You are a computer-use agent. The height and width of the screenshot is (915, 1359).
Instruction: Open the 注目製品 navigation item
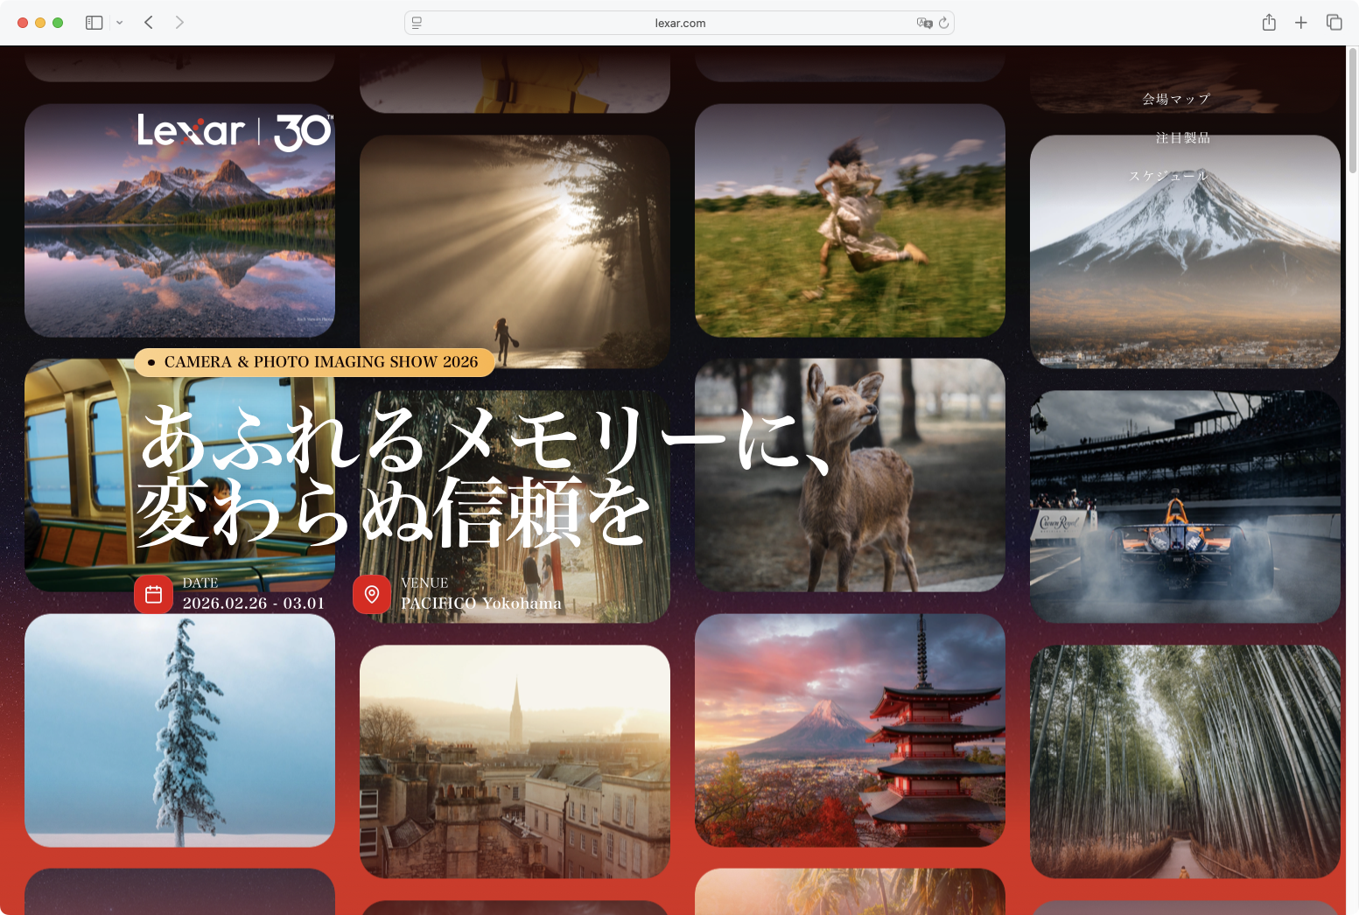1183,137
